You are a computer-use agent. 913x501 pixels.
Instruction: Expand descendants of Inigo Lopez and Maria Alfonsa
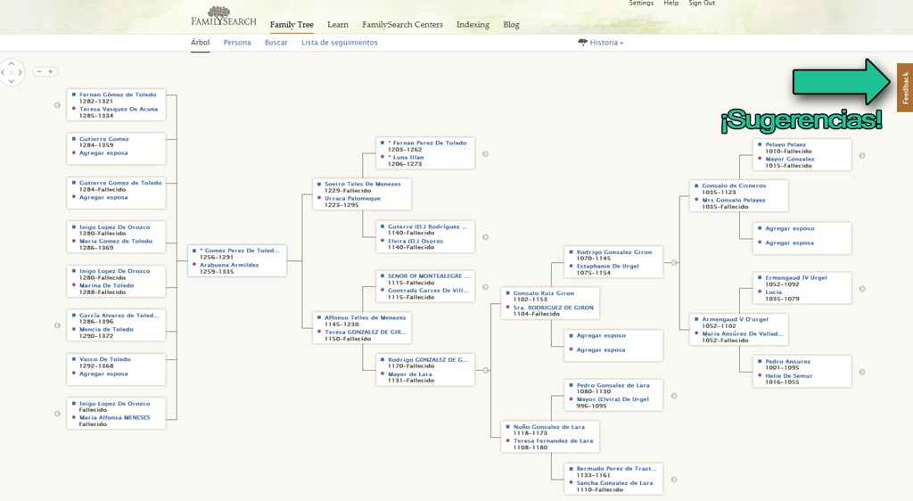pos(57,414)
